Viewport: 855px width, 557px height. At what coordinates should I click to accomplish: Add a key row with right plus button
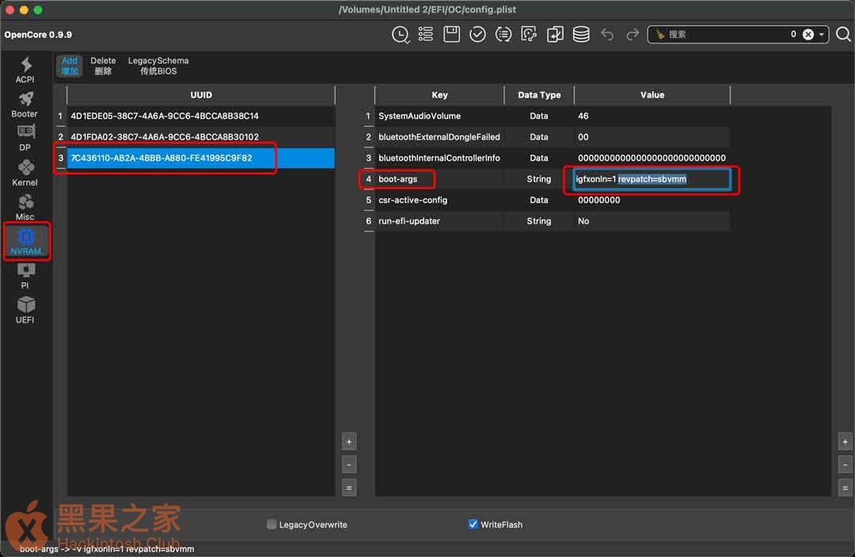pos(845,441)
